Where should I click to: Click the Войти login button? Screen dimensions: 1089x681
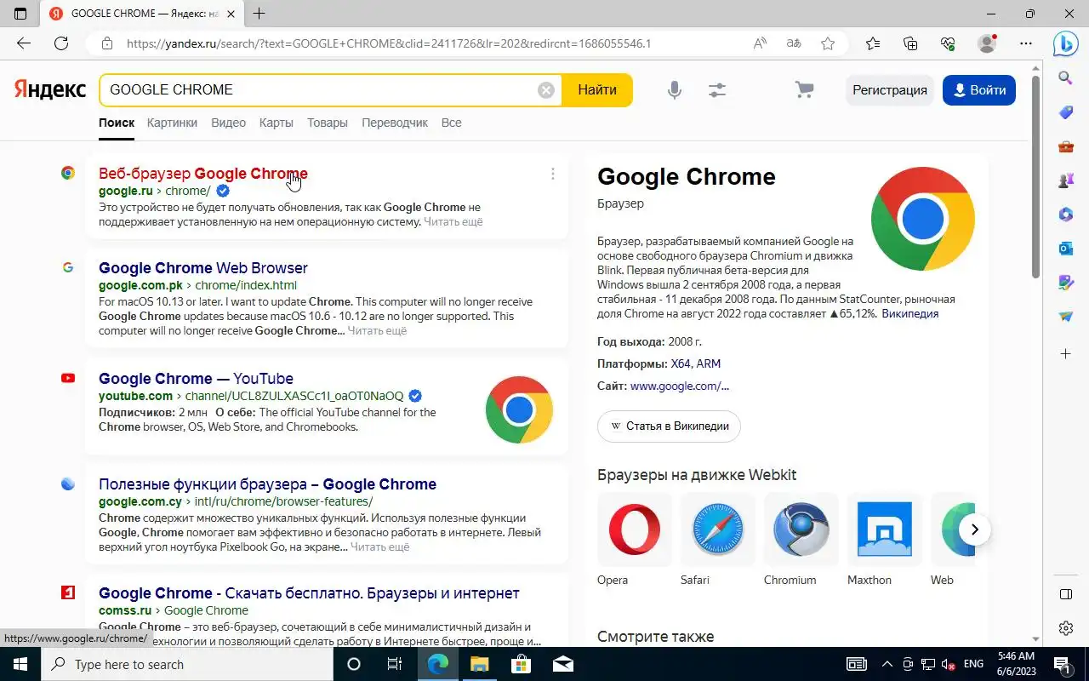pos(979,90)
